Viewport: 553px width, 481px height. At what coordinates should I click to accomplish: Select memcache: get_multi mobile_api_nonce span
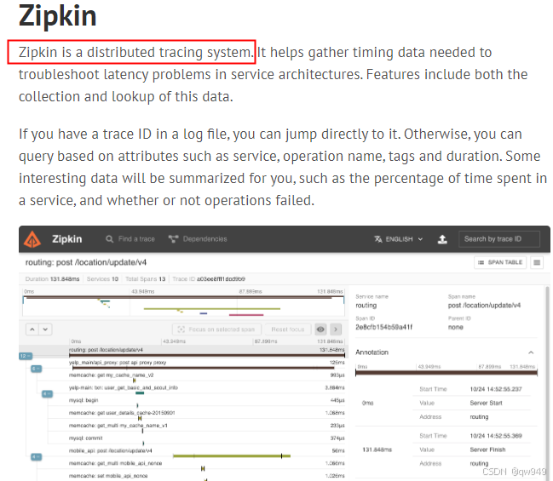pos(206,466)
